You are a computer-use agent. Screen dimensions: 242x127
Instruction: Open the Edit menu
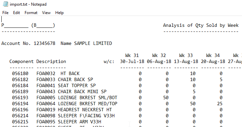(x=17, y=13)
